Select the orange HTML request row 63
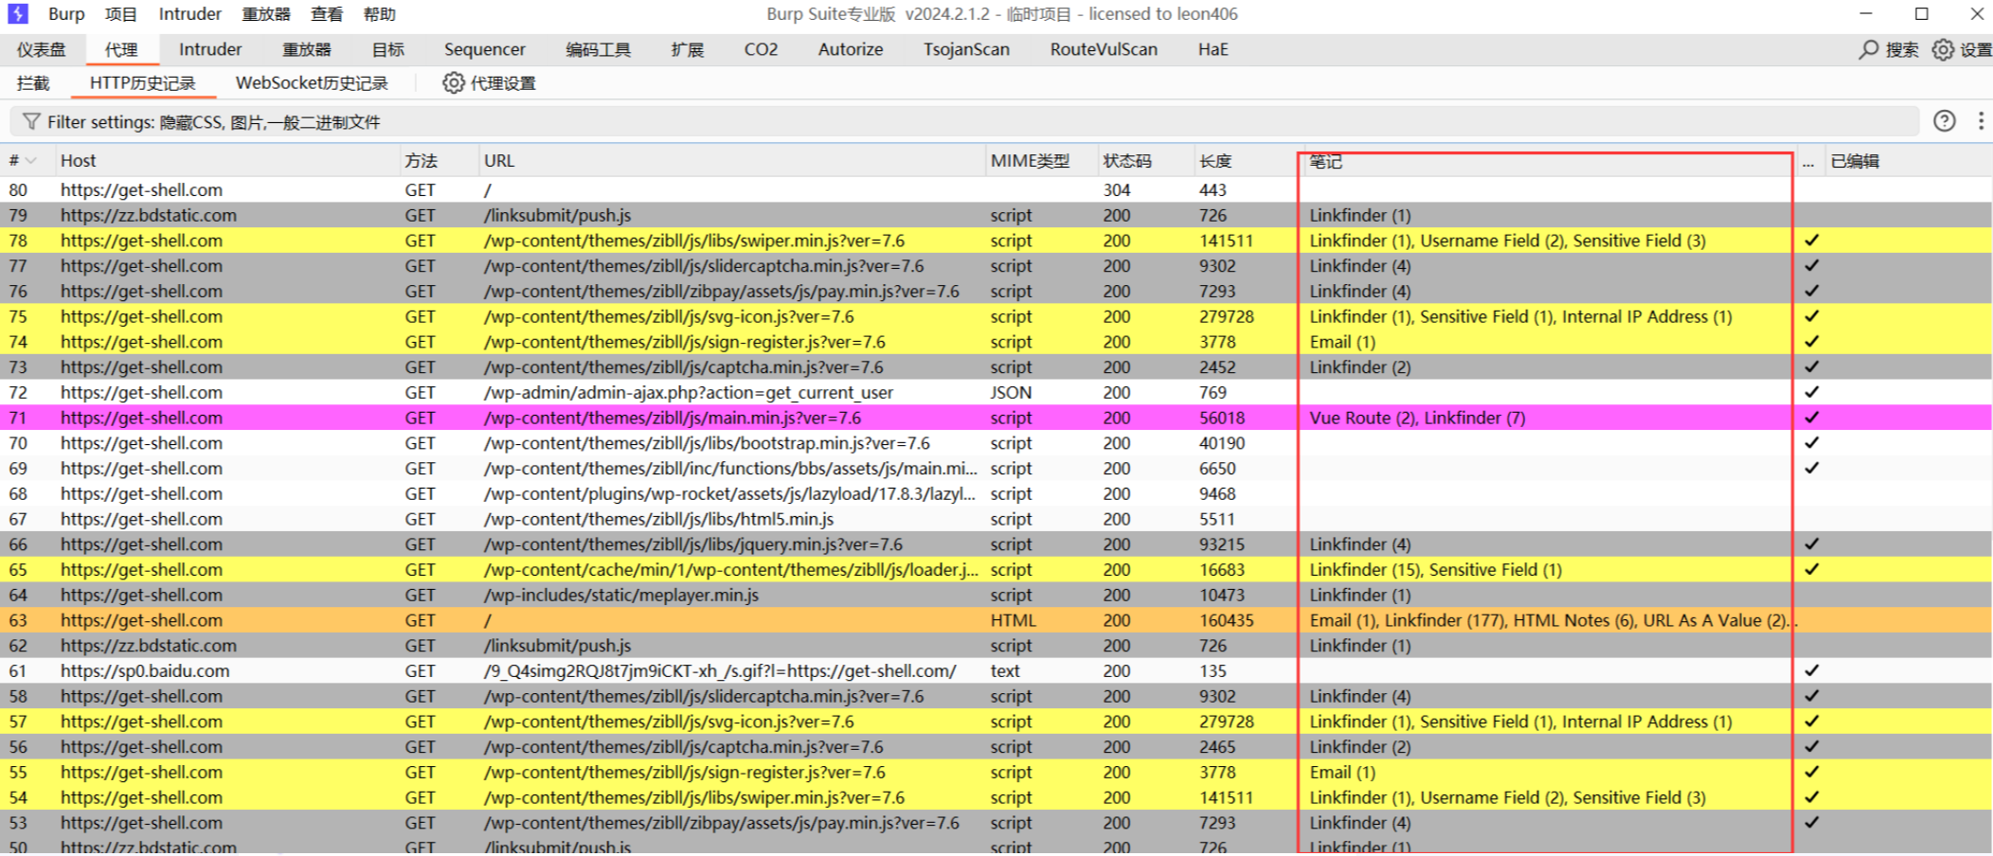The width and height of the screenshot is (1993, 856). point(663,620)
